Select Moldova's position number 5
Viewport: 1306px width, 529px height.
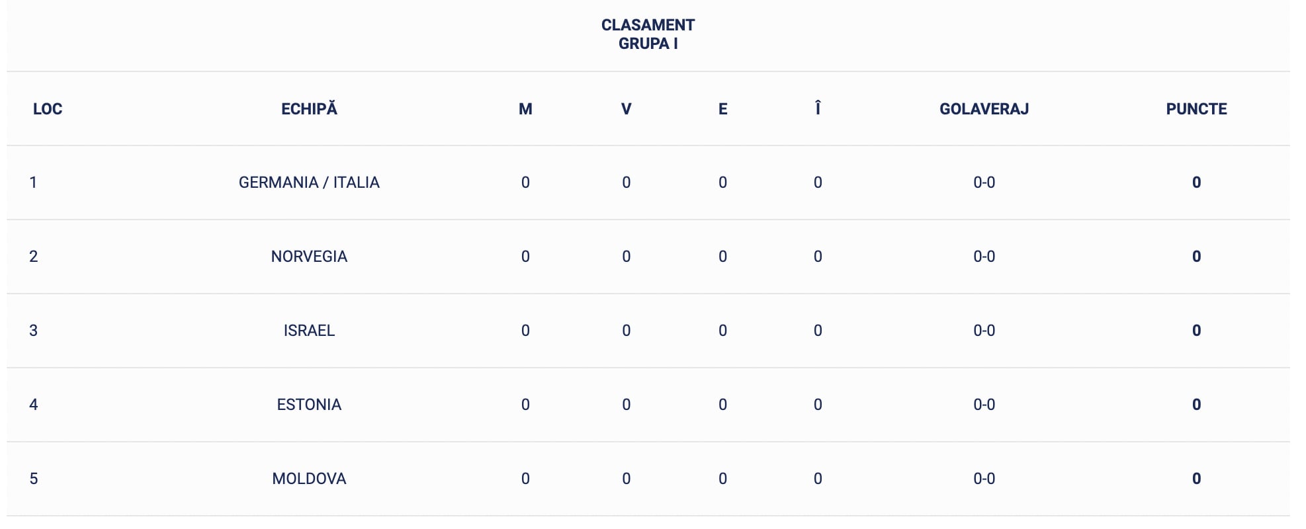tap(34, 479)
